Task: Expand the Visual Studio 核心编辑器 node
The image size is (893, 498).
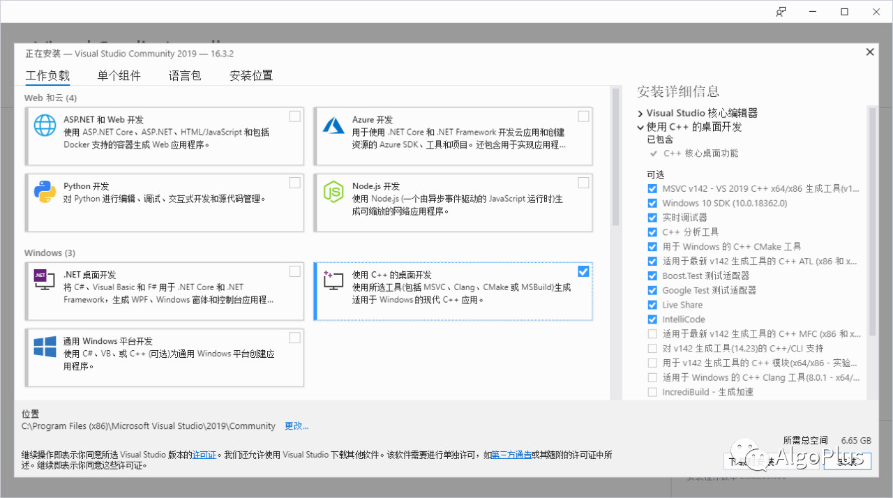Action: tap(640, 112)
